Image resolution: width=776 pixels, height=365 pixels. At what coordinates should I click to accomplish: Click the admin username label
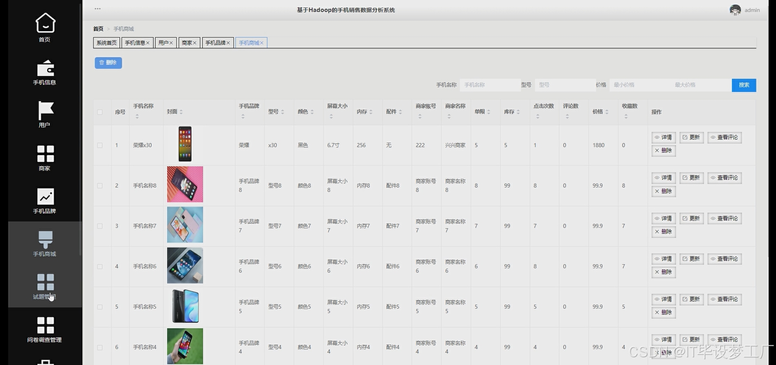tap(752, 10)
